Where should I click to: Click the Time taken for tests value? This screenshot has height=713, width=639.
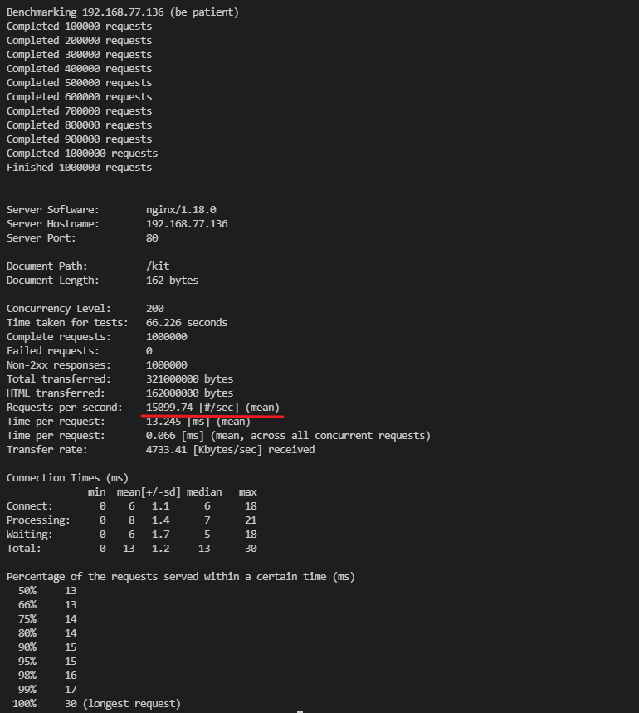(187, 322)
